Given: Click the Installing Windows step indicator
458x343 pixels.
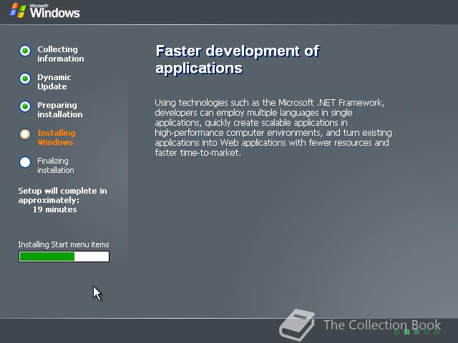Looking at the screenshot, I should point(25,134).
